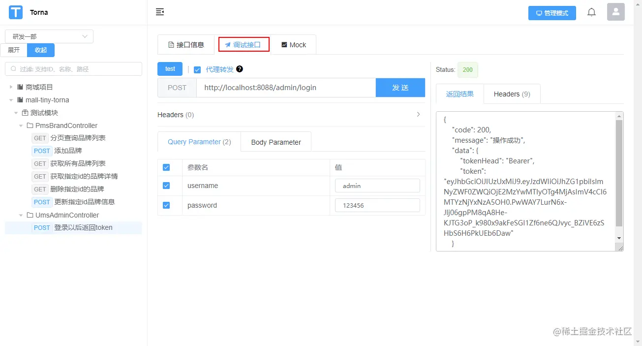The image size is (642, 346).
Task: Click GET badge of 获取指定id的品牌详情
Action: (40, 177)
